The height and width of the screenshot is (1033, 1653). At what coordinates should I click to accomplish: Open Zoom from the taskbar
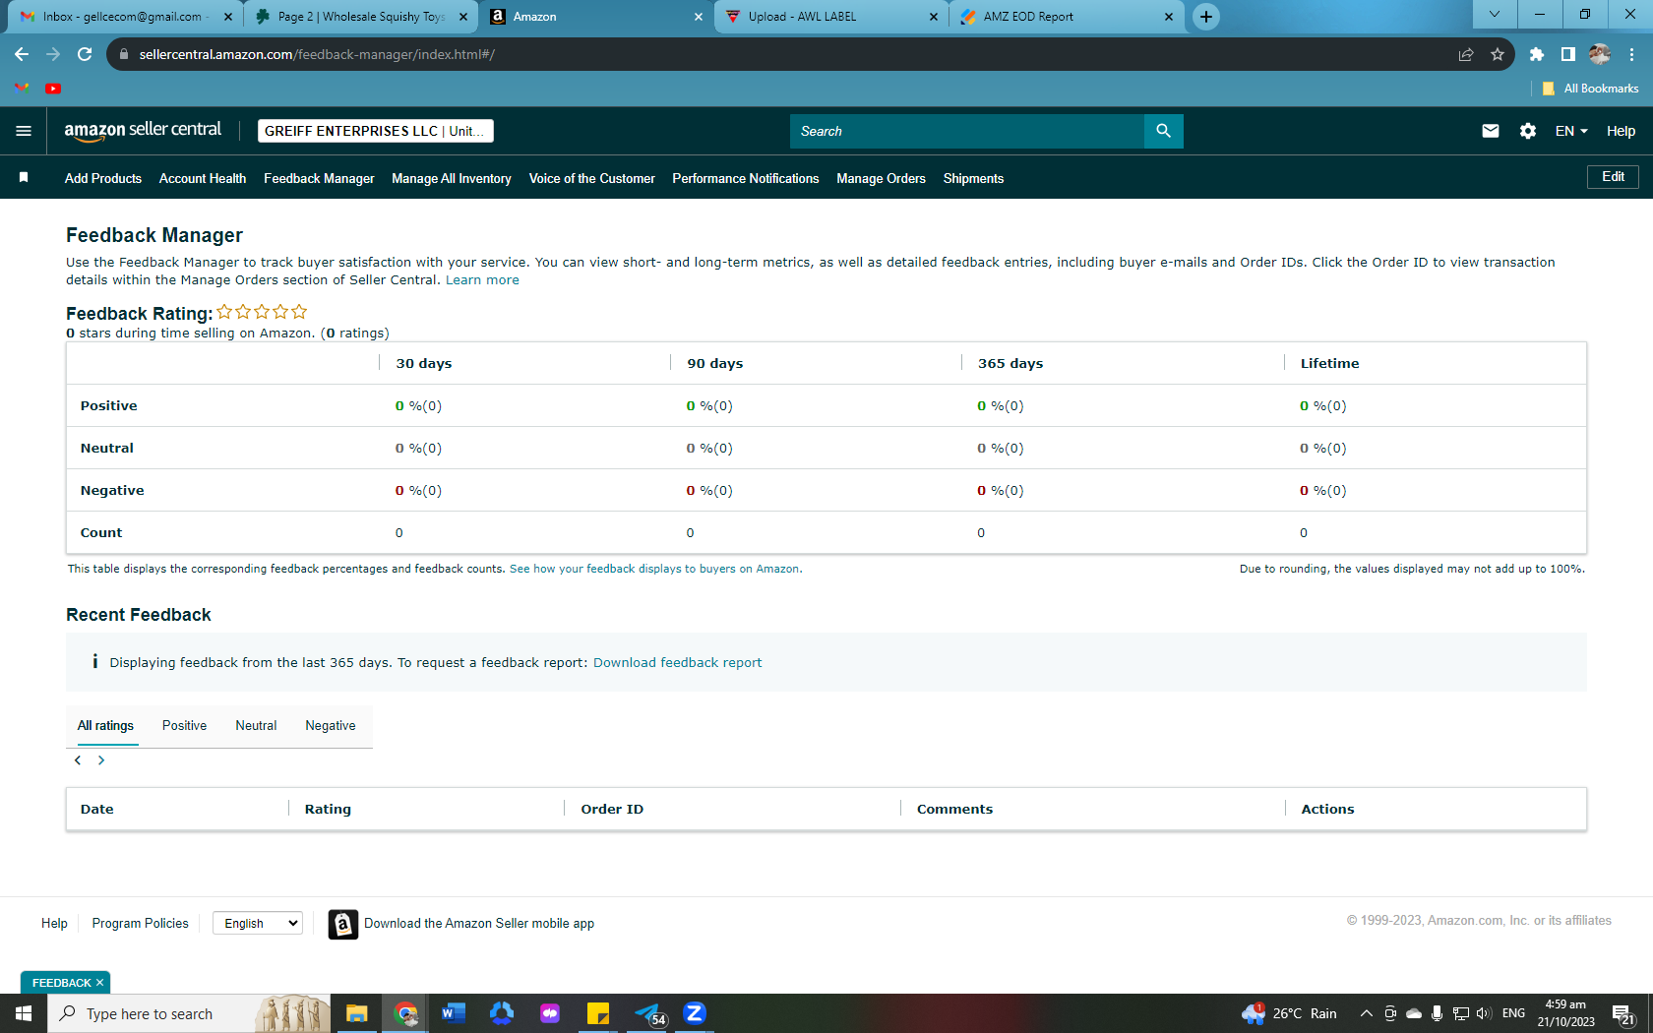click(x=695, y=1013)
